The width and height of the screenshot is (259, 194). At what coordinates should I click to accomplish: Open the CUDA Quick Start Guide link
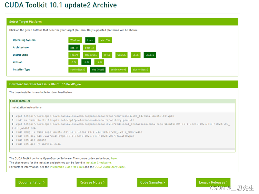110,167
